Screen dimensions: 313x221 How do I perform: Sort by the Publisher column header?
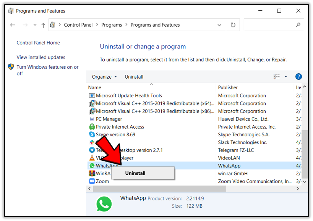(228, 88)
